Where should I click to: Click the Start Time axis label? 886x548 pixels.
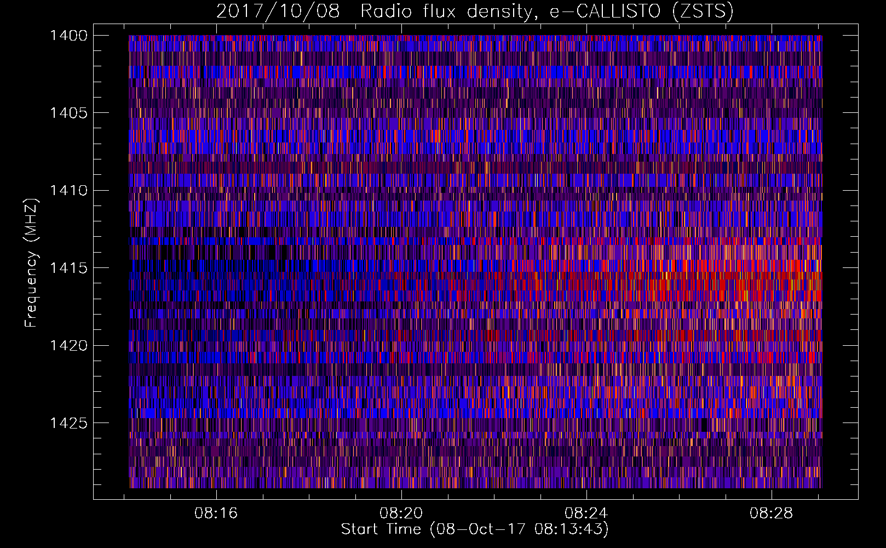[475, 529]
